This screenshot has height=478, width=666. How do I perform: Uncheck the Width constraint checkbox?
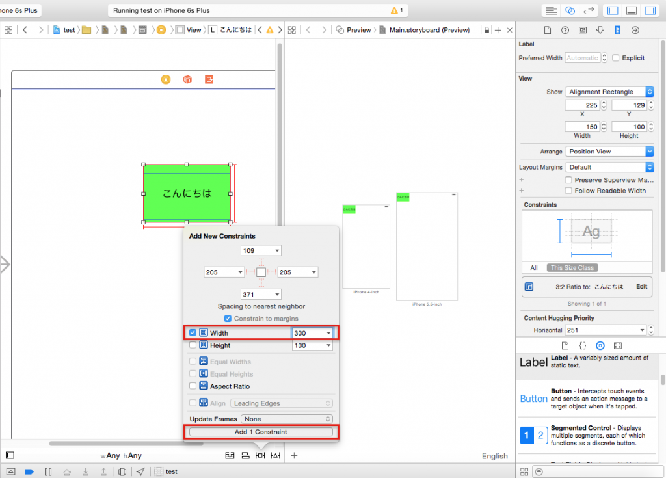click(193, 333)
